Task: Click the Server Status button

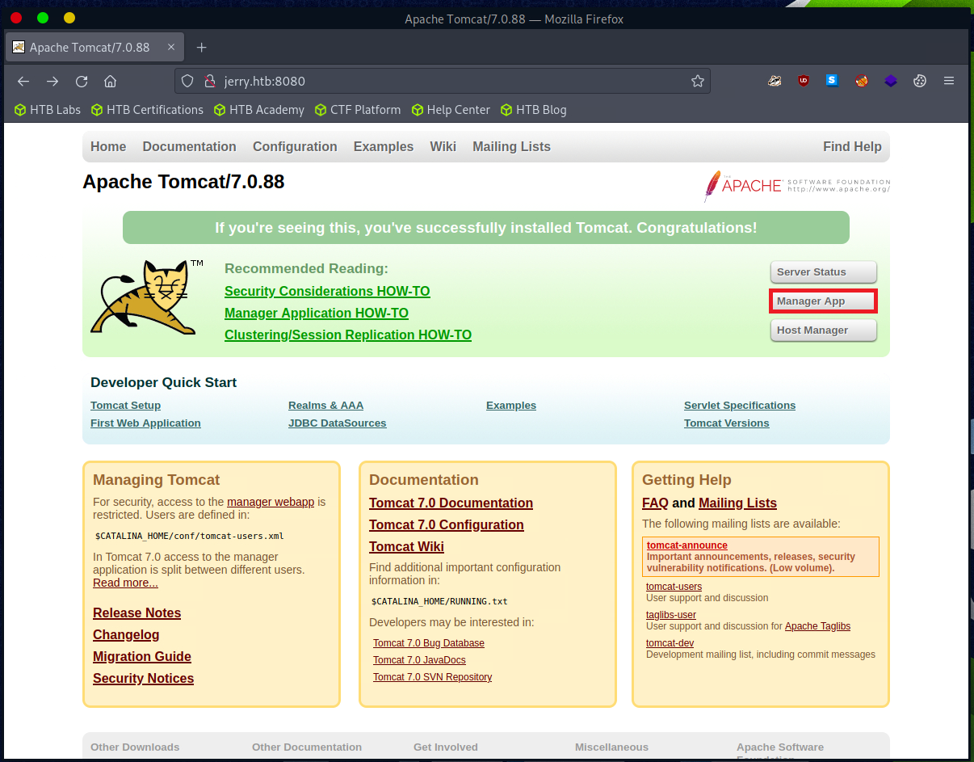Action: click(823, 272)
